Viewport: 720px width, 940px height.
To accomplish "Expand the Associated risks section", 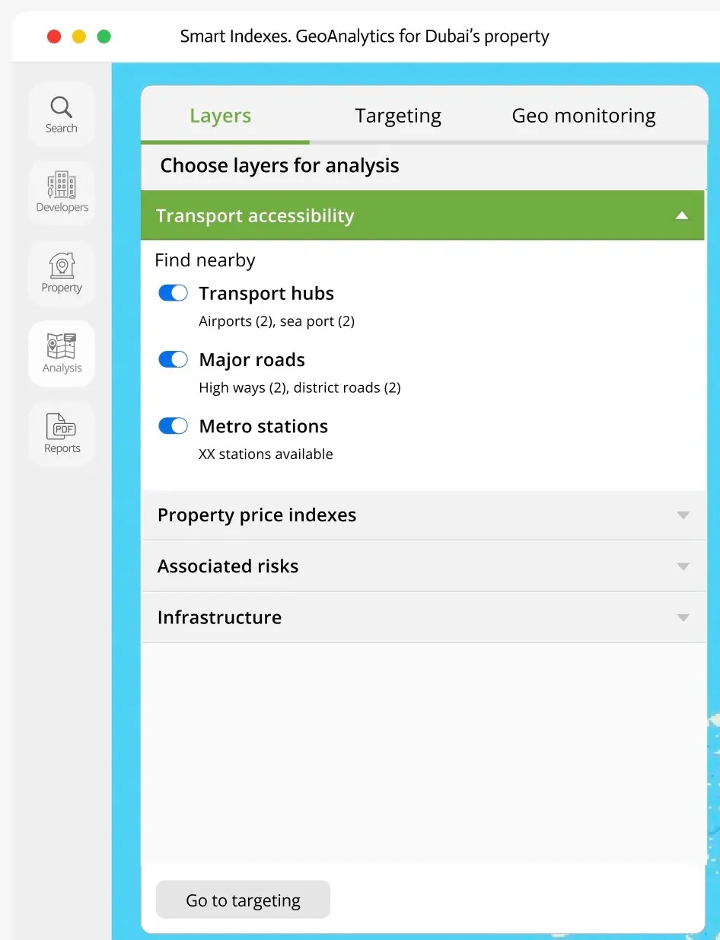I will coord(424,566).
